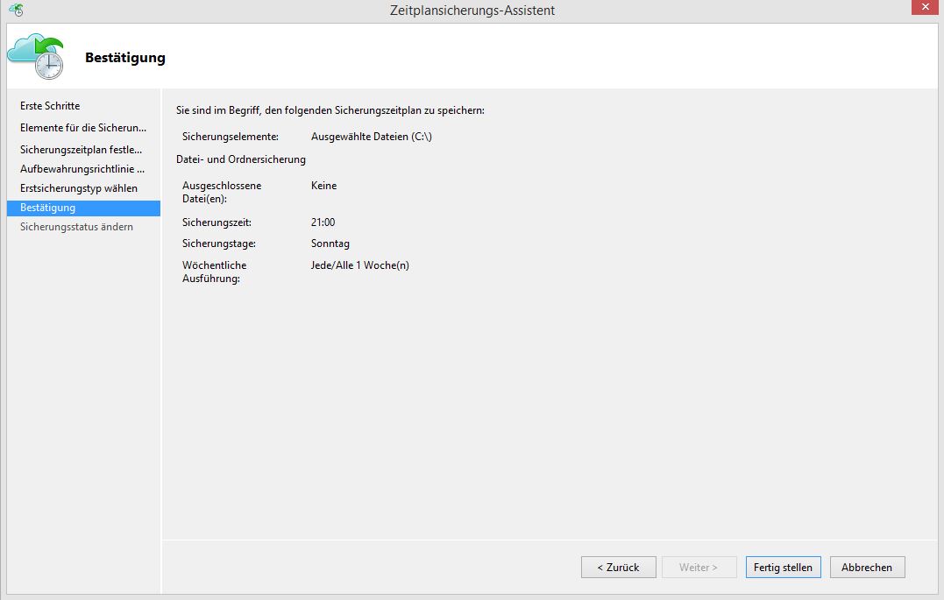Cancel the wizard with 'Abbrechen'

[867, 567]
